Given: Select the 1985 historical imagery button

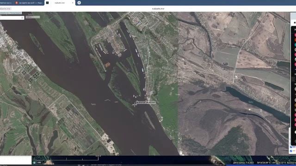Looking at the screenshot, I should point(39,162).
